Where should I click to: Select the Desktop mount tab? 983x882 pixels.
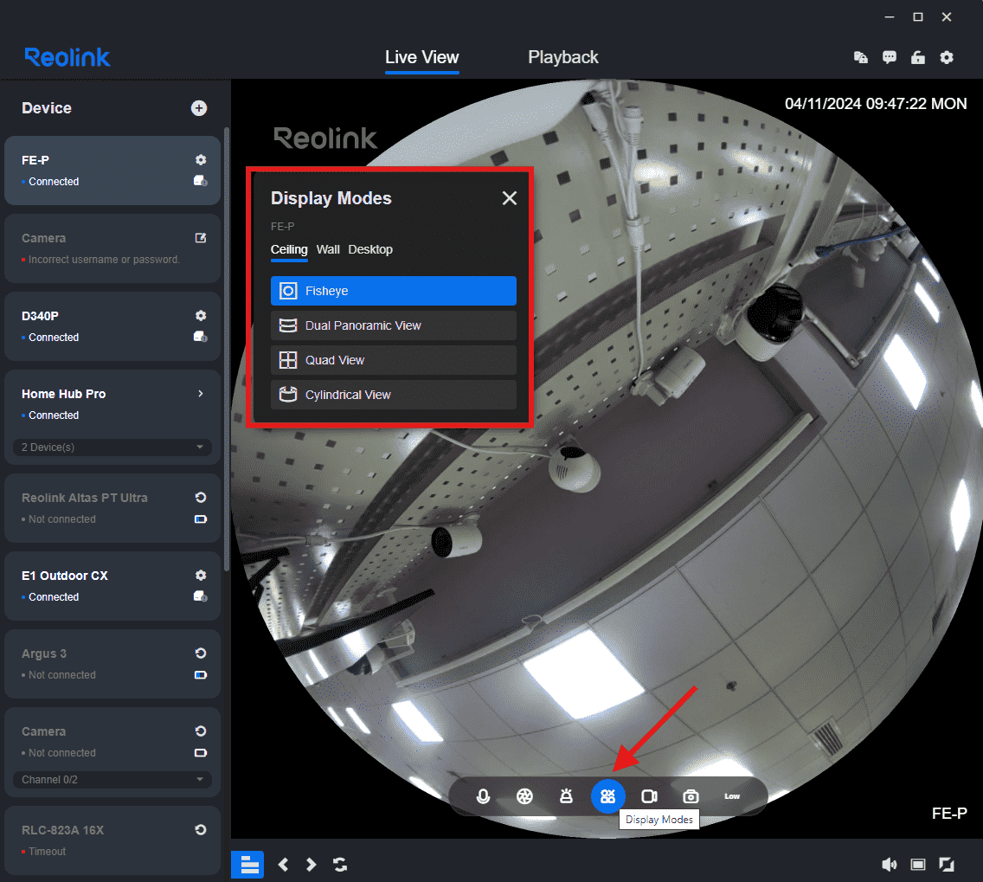370,249
